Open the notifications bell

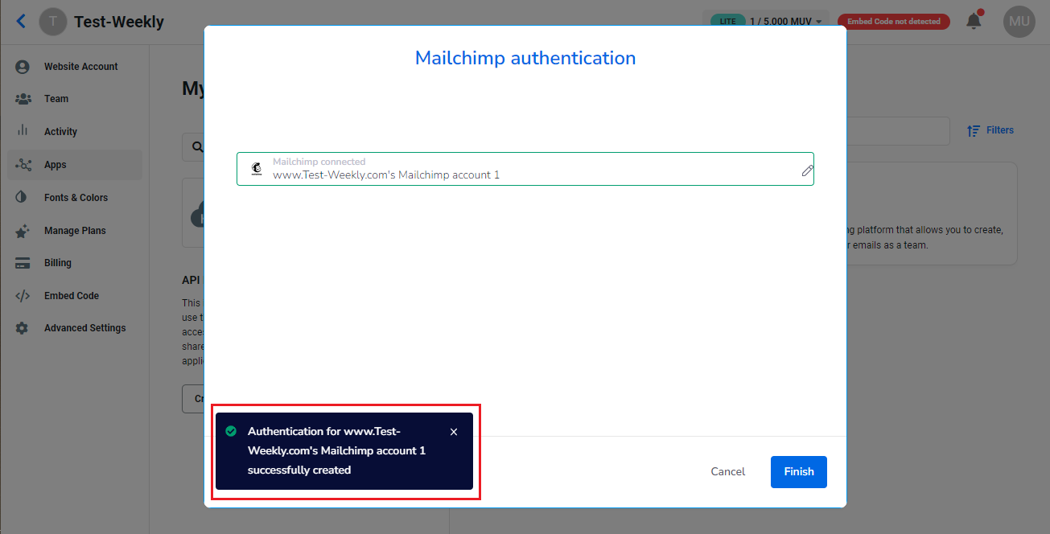(974, 21)
